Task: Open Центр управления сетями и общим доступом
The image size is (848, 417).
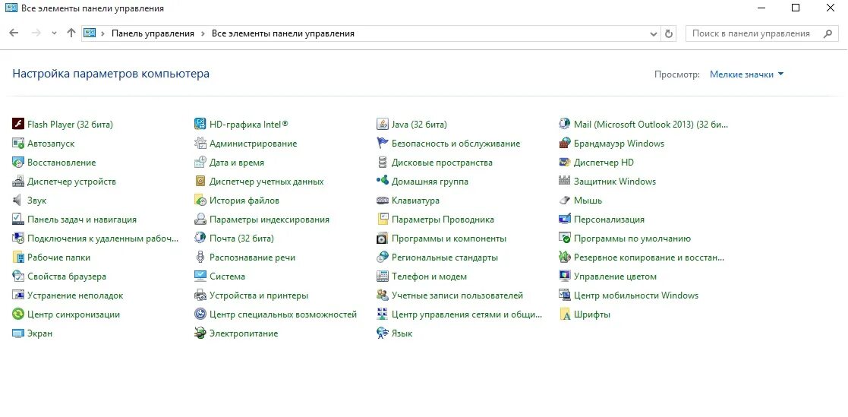Action: (466, 314)
